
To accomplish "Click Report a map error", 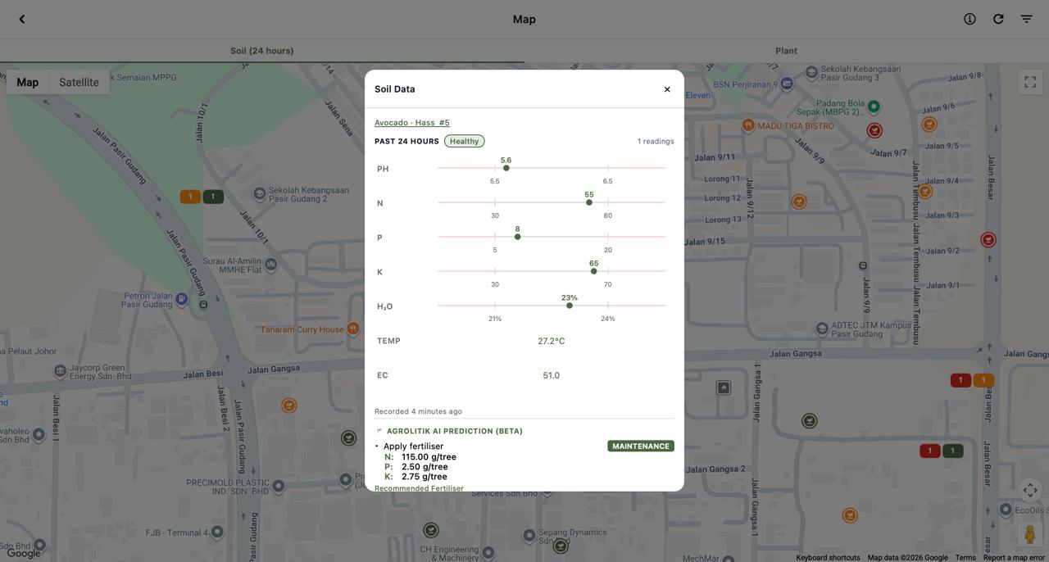I will 1014,558.
